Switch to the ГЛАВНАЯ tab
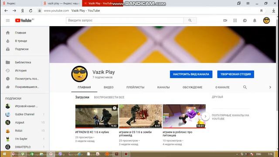Viewport: 279px width, 157px height. pyautogui.click(x=84, y=87)
